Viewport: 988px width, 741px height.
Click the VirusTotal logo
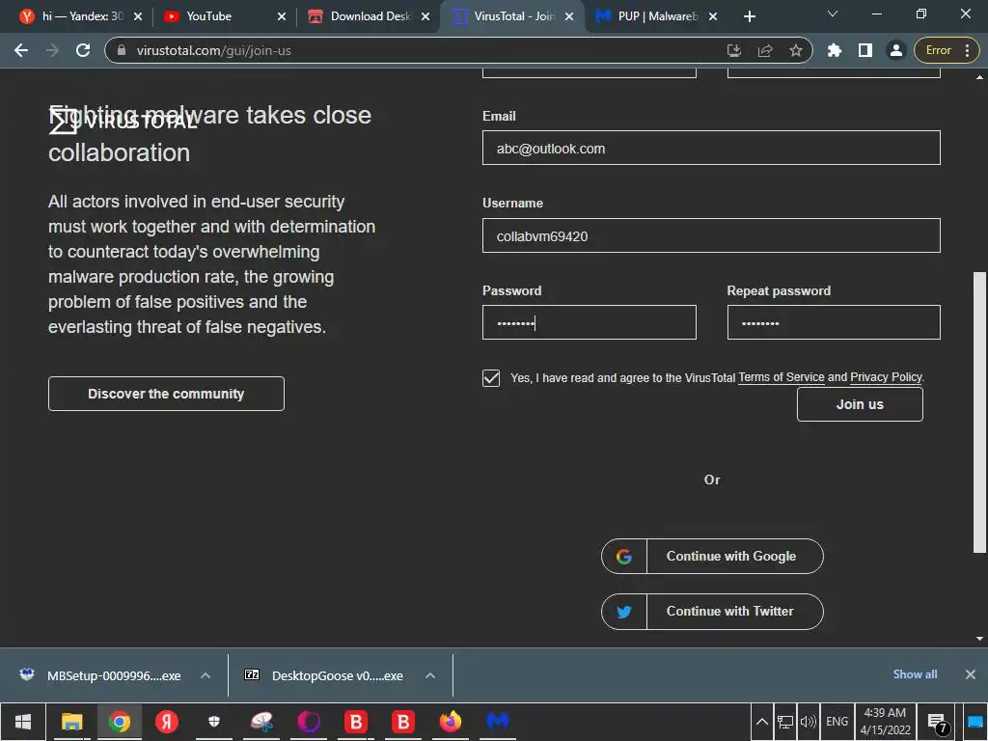[x=123, y=121]
